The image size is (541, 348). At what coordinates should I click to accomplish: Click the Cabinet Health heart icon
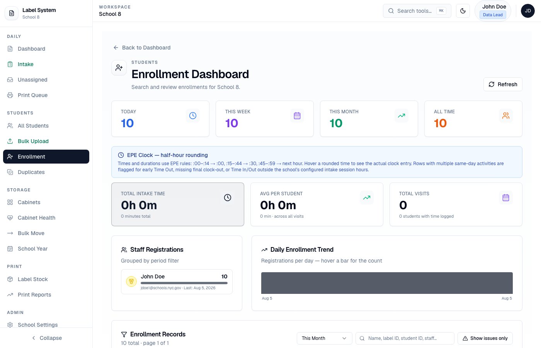click(10, 218)
